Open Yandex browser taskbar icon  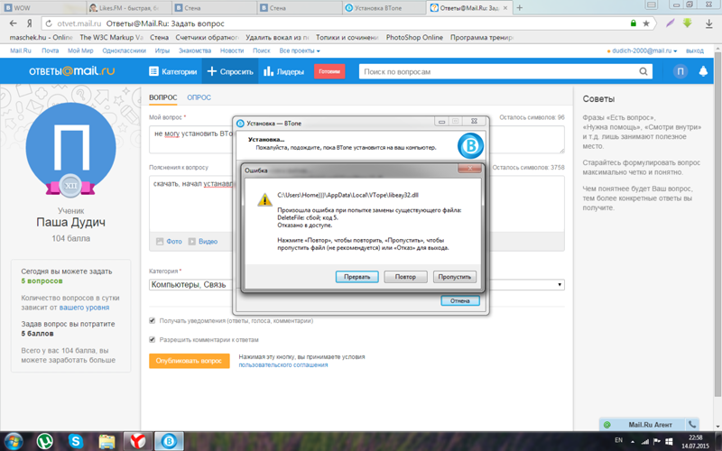[x=137, y=441]
